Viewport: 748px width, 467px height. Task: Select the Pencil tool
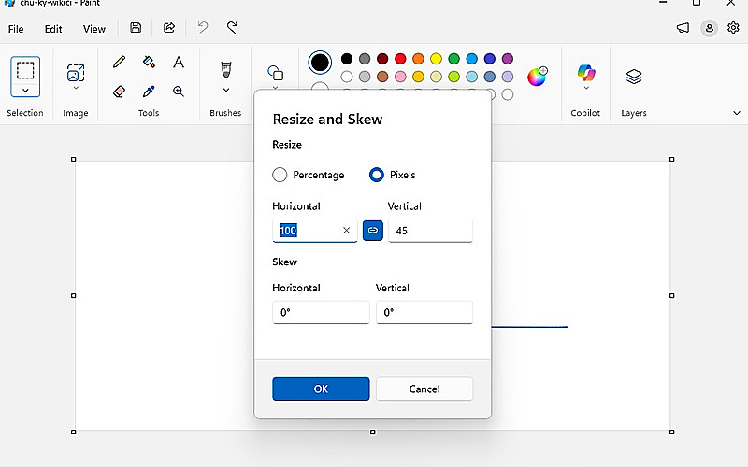[x=120, y=62]
